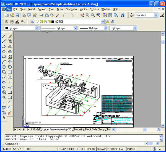The height and width of the screenshot is (152, 166).
Task: Click the Multiline Text tool
Action: click(x=4, y=118)
